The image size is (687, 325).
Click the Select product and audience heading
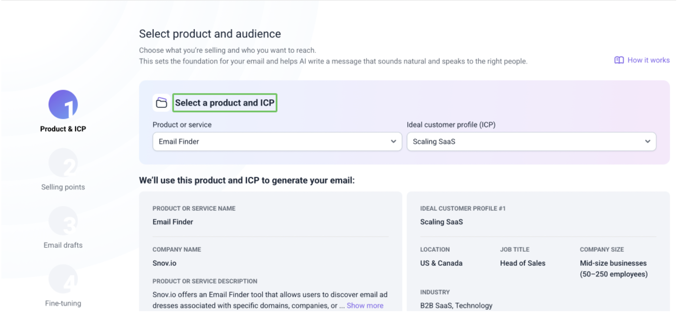(x=210, y=34)
